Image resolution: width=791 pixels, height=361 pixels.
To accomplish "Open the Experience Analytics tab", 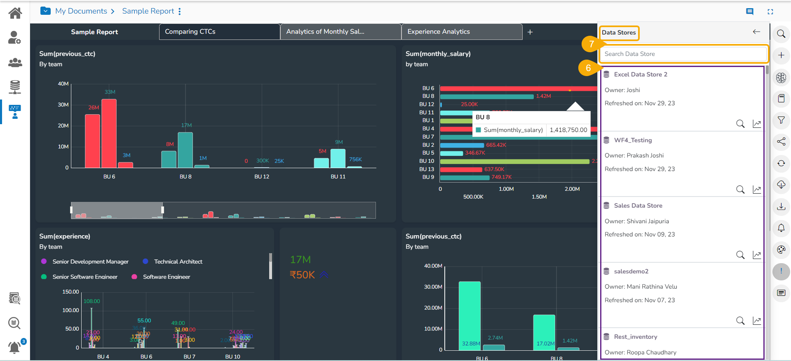I will [x=462, y=32].
